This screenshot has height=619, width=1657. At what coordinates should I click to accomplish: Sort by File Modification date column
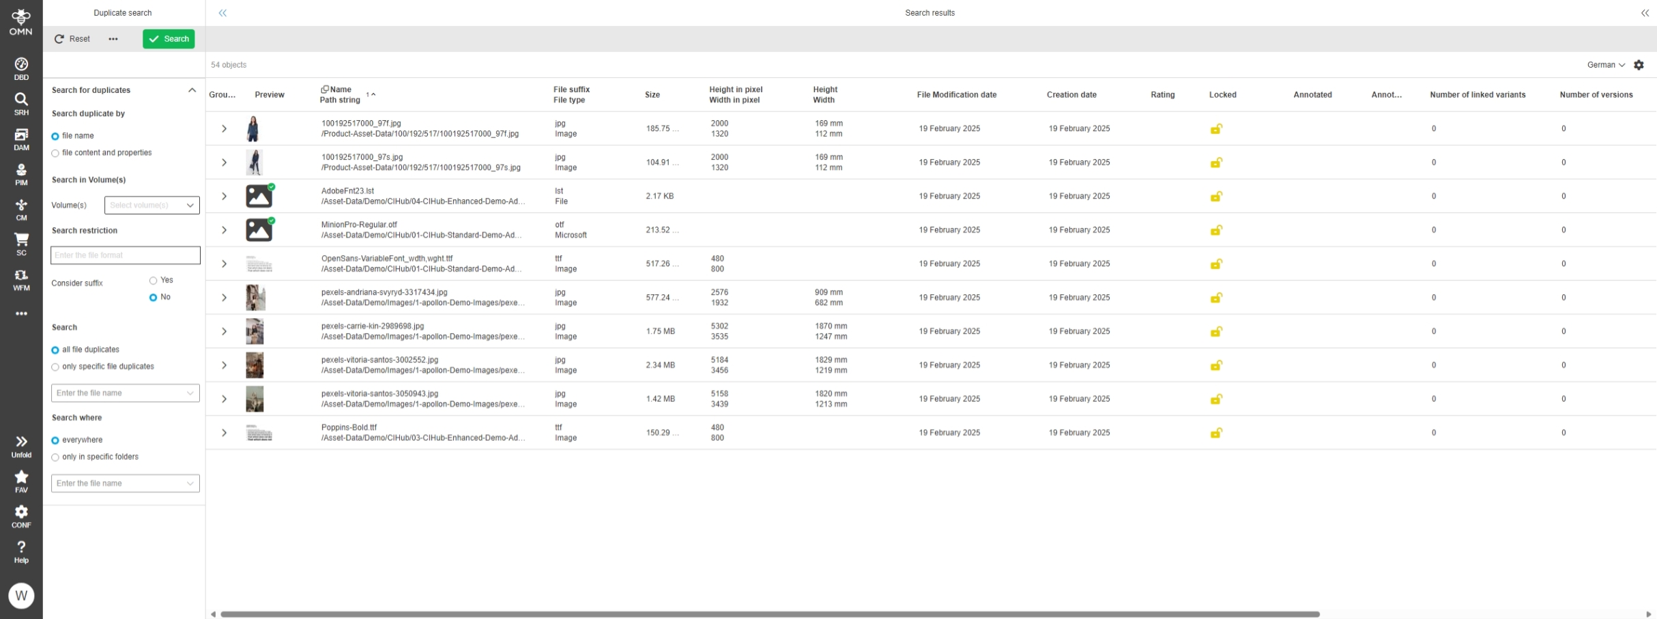pyautogui.click(x=956, y=95)
